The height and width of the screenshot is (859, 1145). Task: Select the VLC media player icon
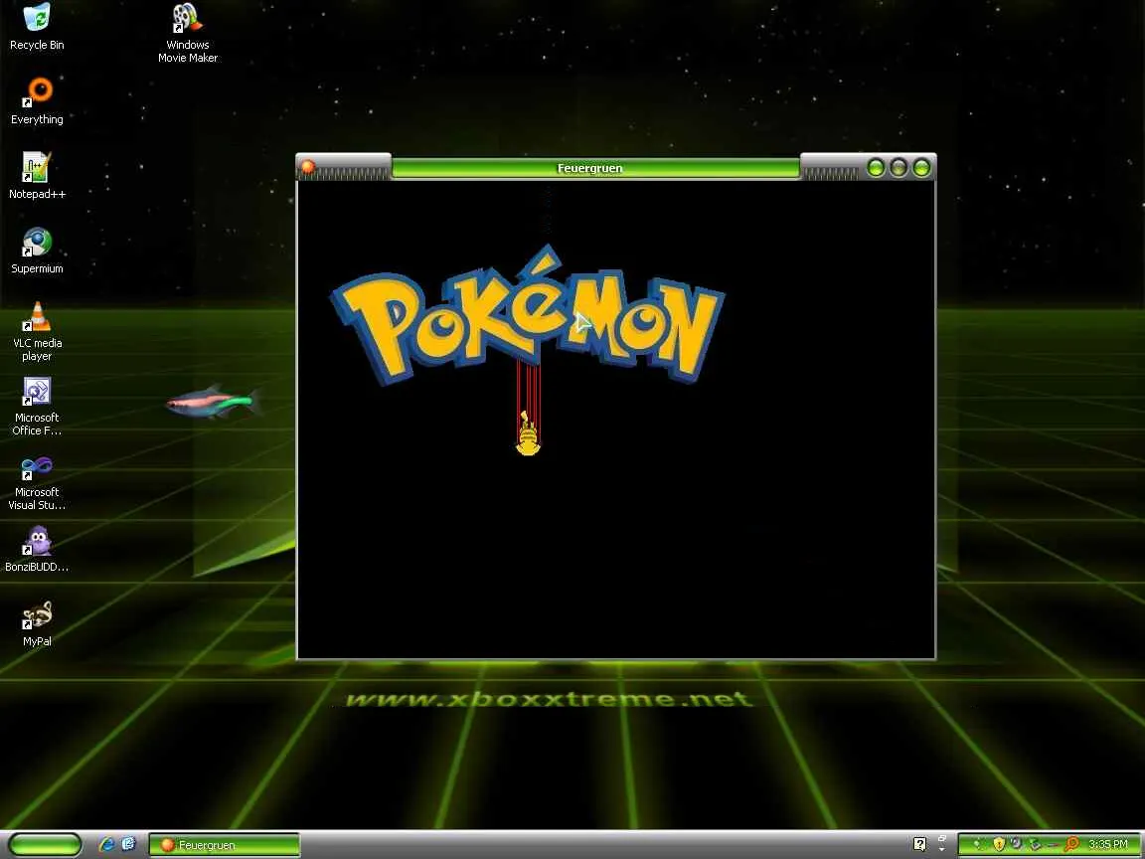[x=37, y=332]
